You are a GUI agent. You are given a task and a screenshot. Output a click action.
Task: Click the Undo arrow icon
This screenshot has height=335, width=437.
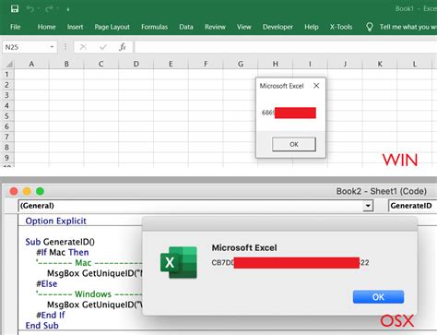(x=30, y=9)
